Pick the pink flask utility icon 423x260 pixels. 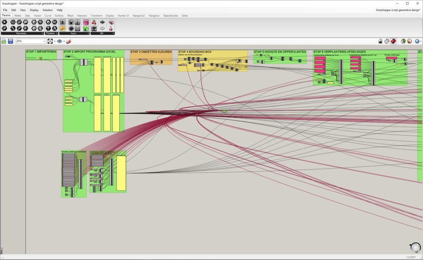point(111,29)
